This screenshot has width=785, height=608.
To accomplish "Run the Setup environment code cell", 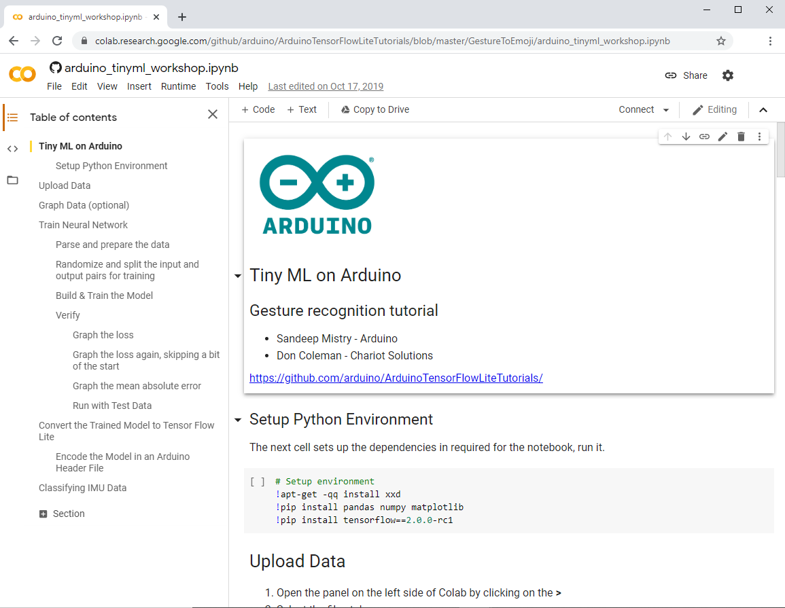I will point(258,482).
